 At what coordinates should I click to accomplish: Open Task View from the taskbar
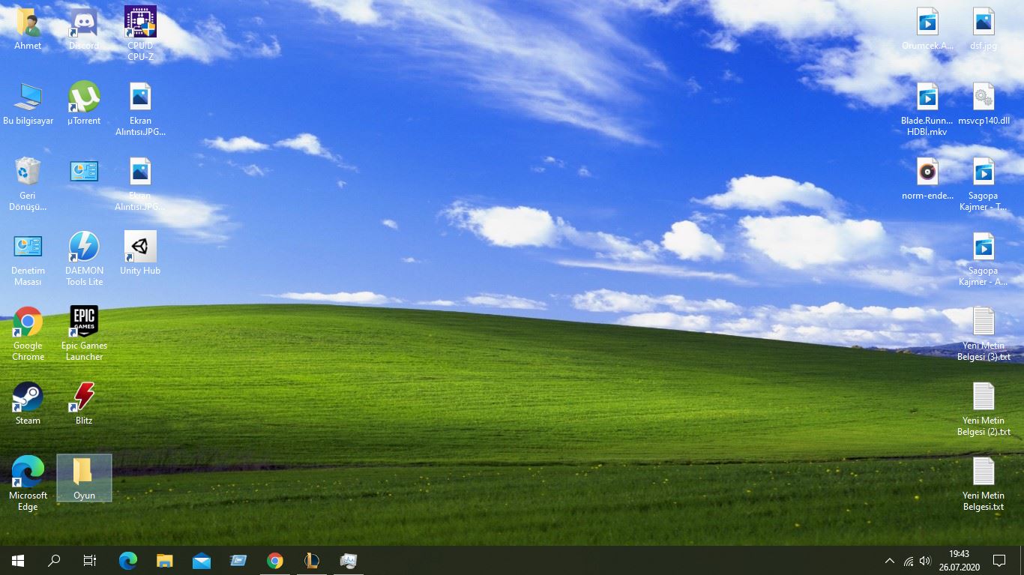click(90, 560)
